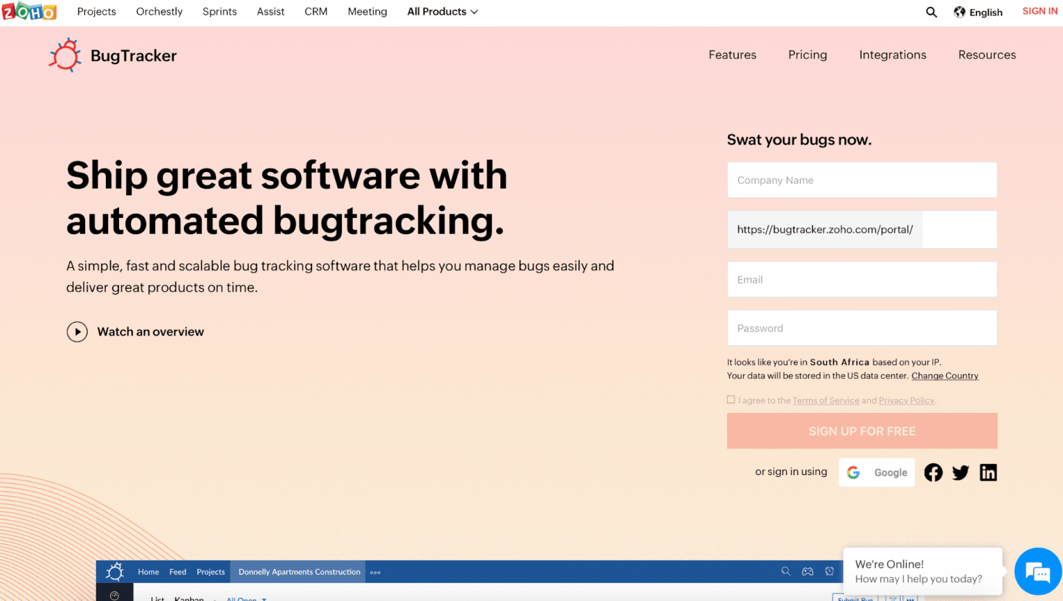Open the live chat bubble icon
Viewport: 1063px width, 601px height.
pyautogui.click(x=1038, y=571)
